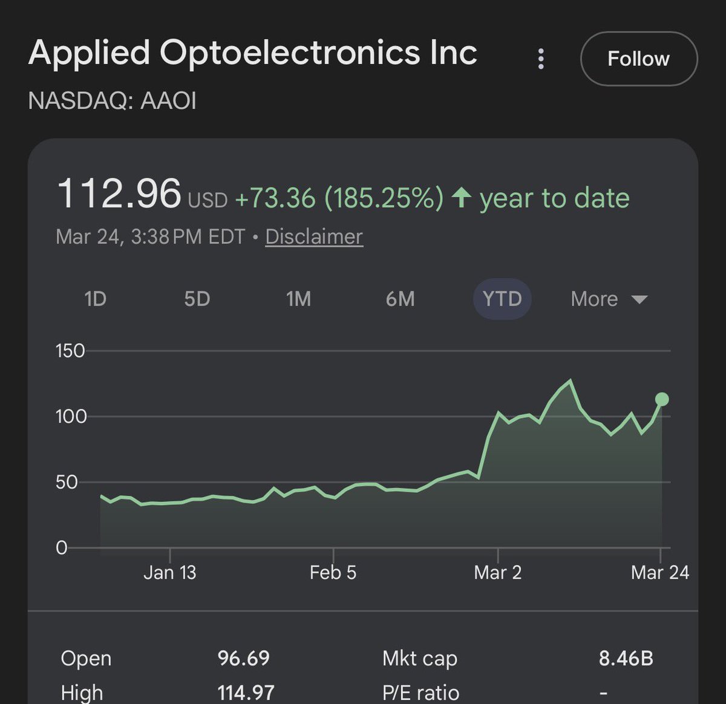
Task: Click the chart at the Feb 5 marker
Action: pyautogui.click(x=333, y=496)
